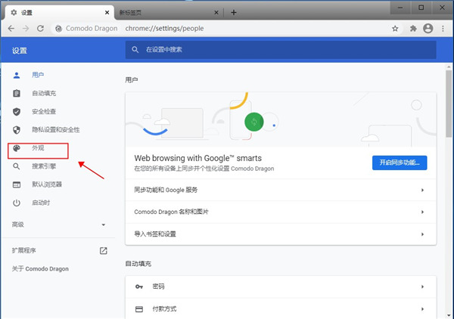The height and width of the screenshot is (319, 454).
Task: Close the 新标签页 tab
Action: point(217,13)
